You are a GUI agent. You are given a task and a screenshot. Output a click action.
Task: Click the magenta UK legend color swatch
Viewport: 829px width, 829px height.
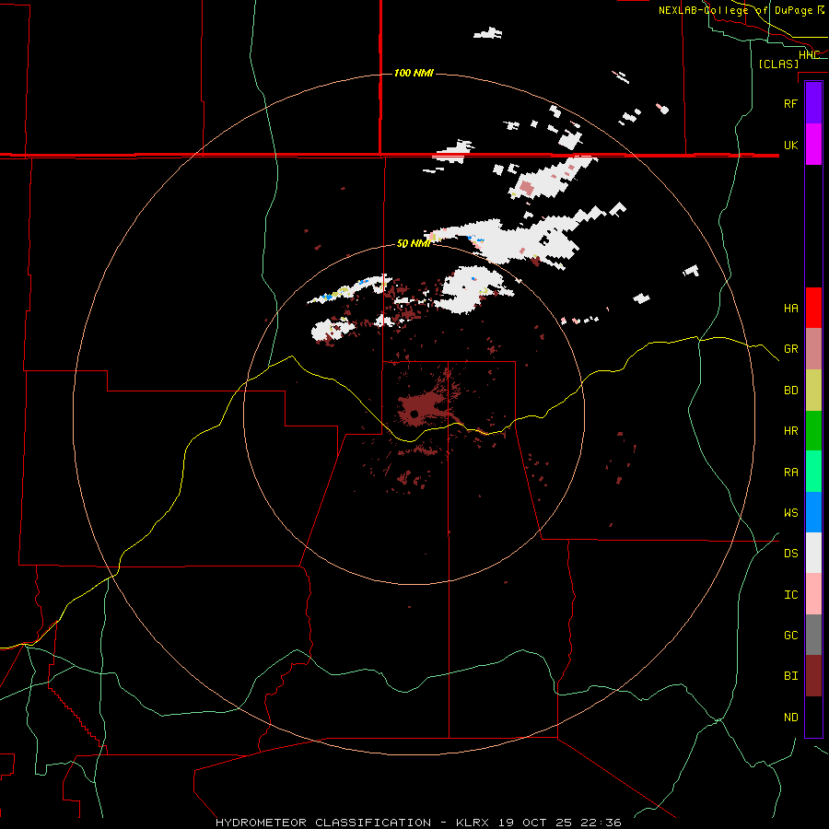(x=813, y=145)
